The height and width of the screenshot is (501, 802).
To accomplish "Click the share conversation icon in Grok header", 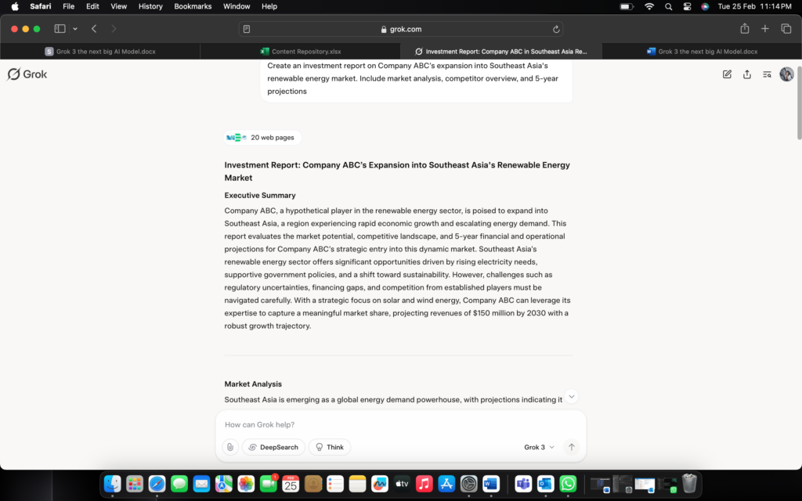I will pyautogui.click(x=747, y=74).
